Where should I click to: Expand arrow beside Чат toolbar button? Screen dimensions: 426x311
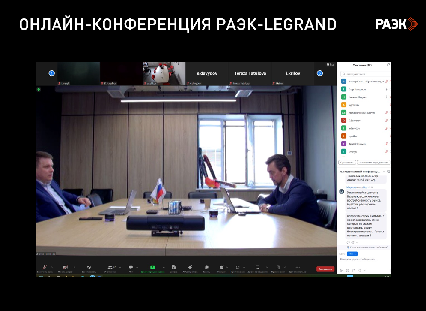point(137,267)
